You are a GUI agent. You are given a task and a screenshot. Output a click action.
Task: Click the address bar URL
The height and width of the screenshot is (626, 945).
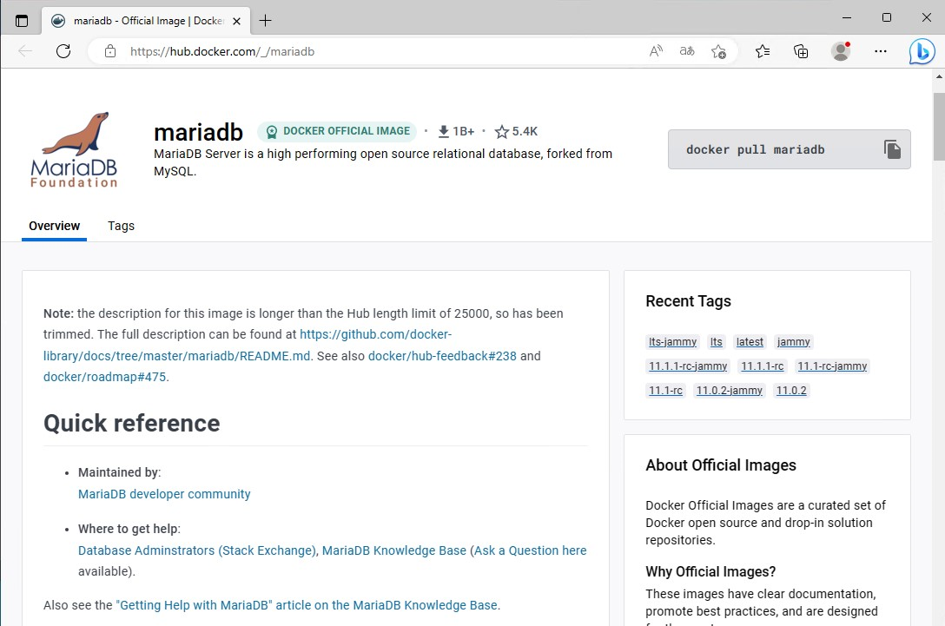tap(222, 52)
